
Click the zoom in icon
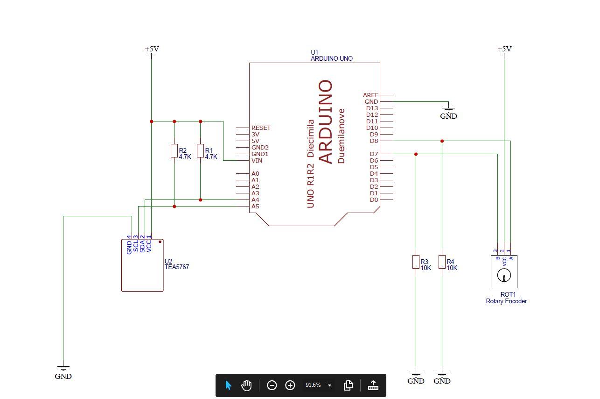coord(290,385)
